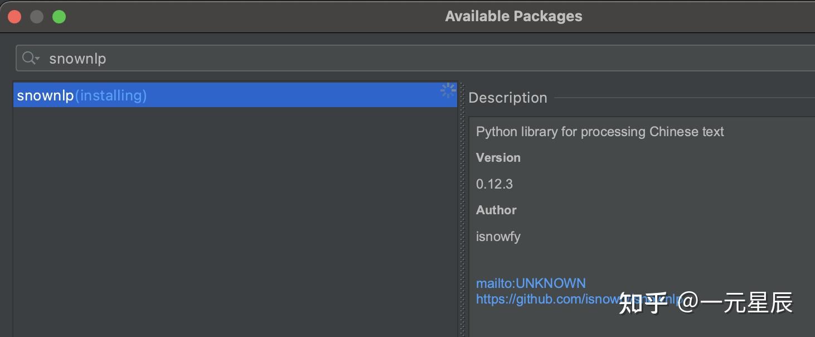
Task: Click the Description section header
Action: tap(508, 98)
